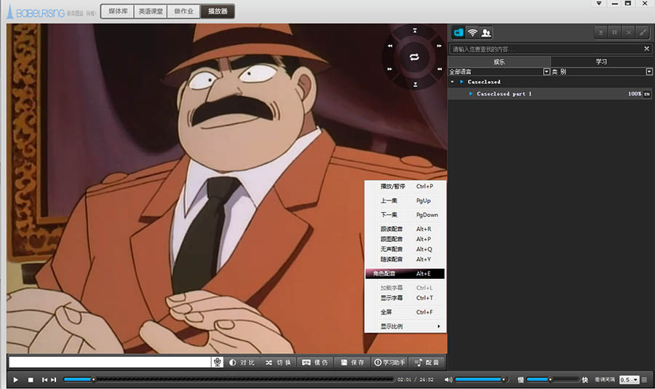Open the 0.5 interval dropdown
This screenshot has height=389, width=655.
pos(629,380)
